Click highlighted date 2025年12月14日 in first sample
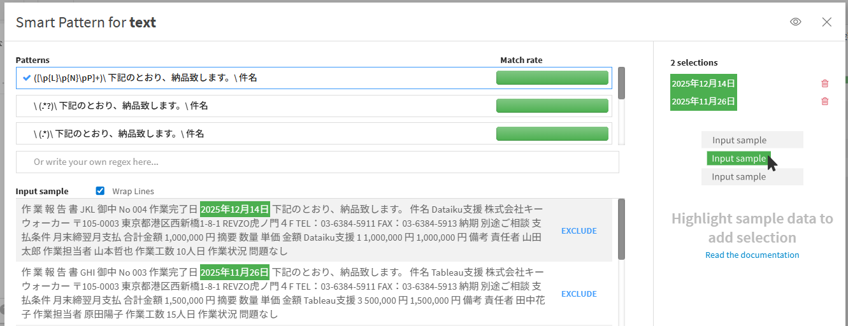The image size is (848, 326). (235, 209)
